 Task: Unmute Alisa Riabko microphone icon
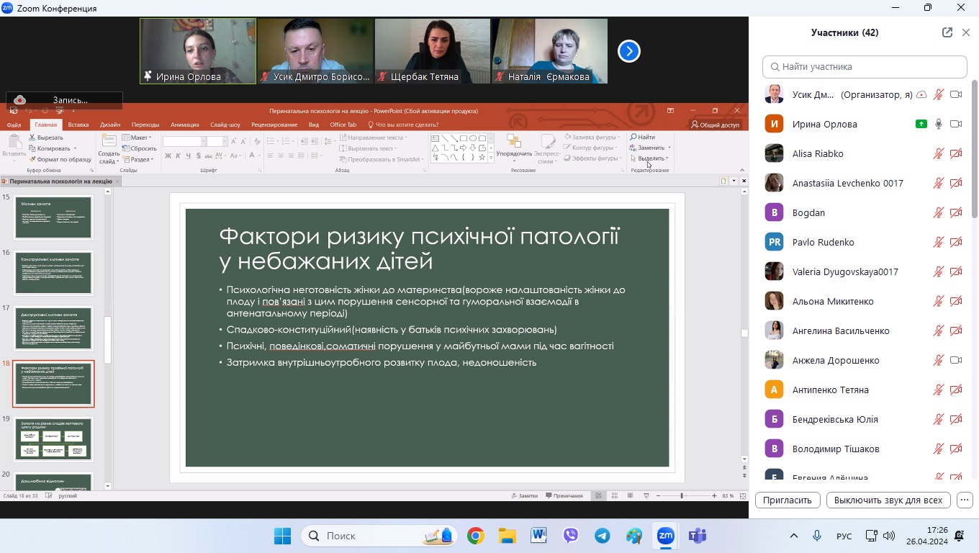[x=939, y=153]
